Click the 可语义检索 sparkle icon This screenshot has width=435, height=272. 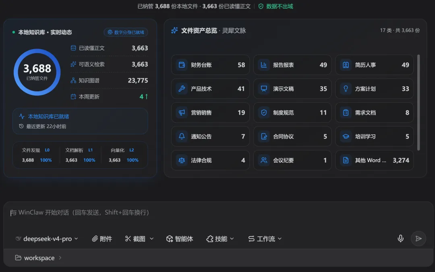tap(73, 64)
